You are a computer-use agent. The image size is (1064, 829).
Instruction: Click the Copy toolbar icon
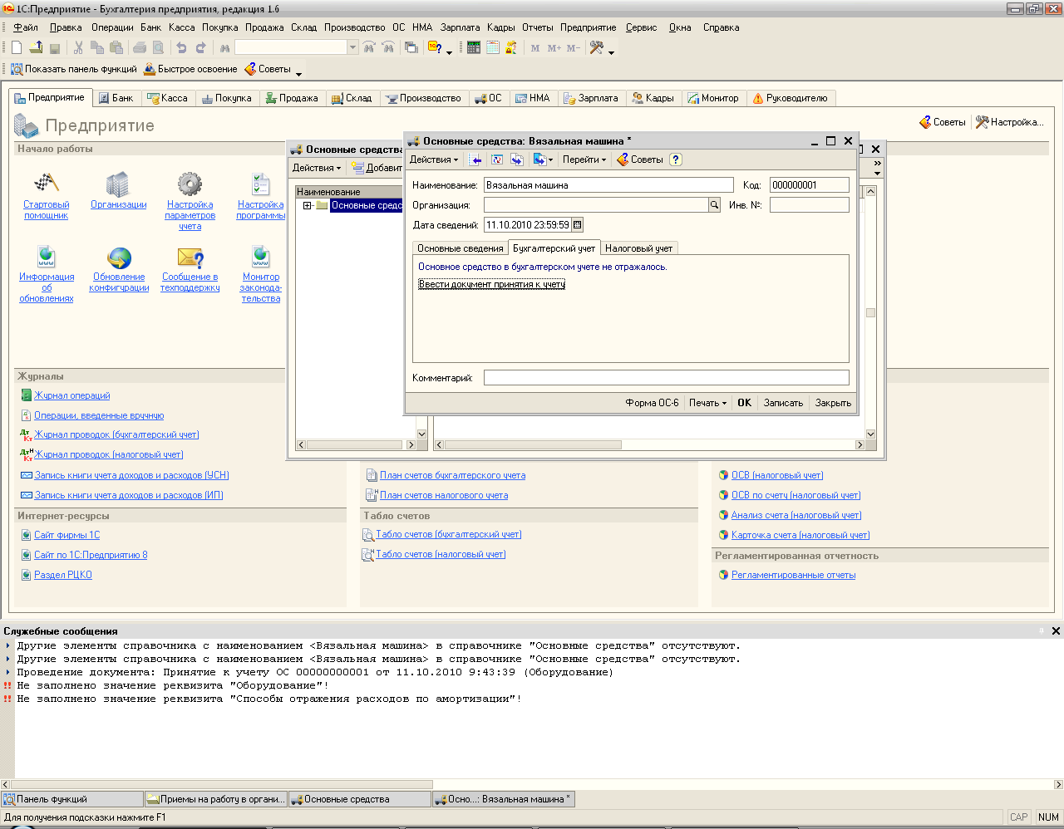(x=98, y=48)
